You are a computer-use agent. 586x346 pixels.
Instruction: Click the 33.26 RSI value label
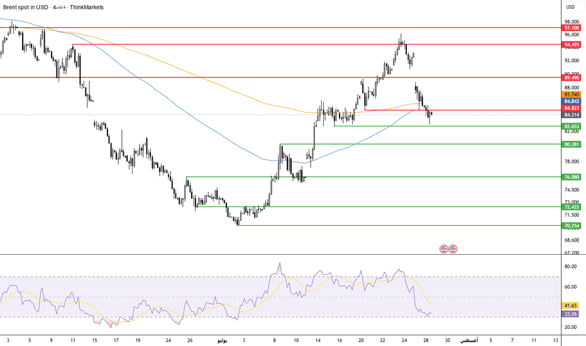tap(570, 314)
